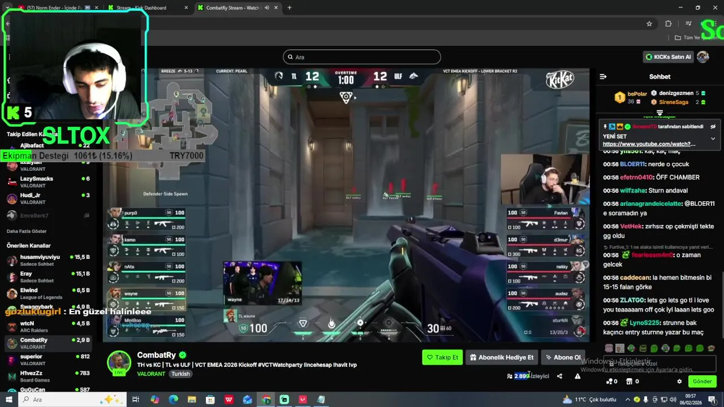This screenshot has width=724, height=407.
Task: Click the CombatRy streamer avatar
Action: click(119, 362)
